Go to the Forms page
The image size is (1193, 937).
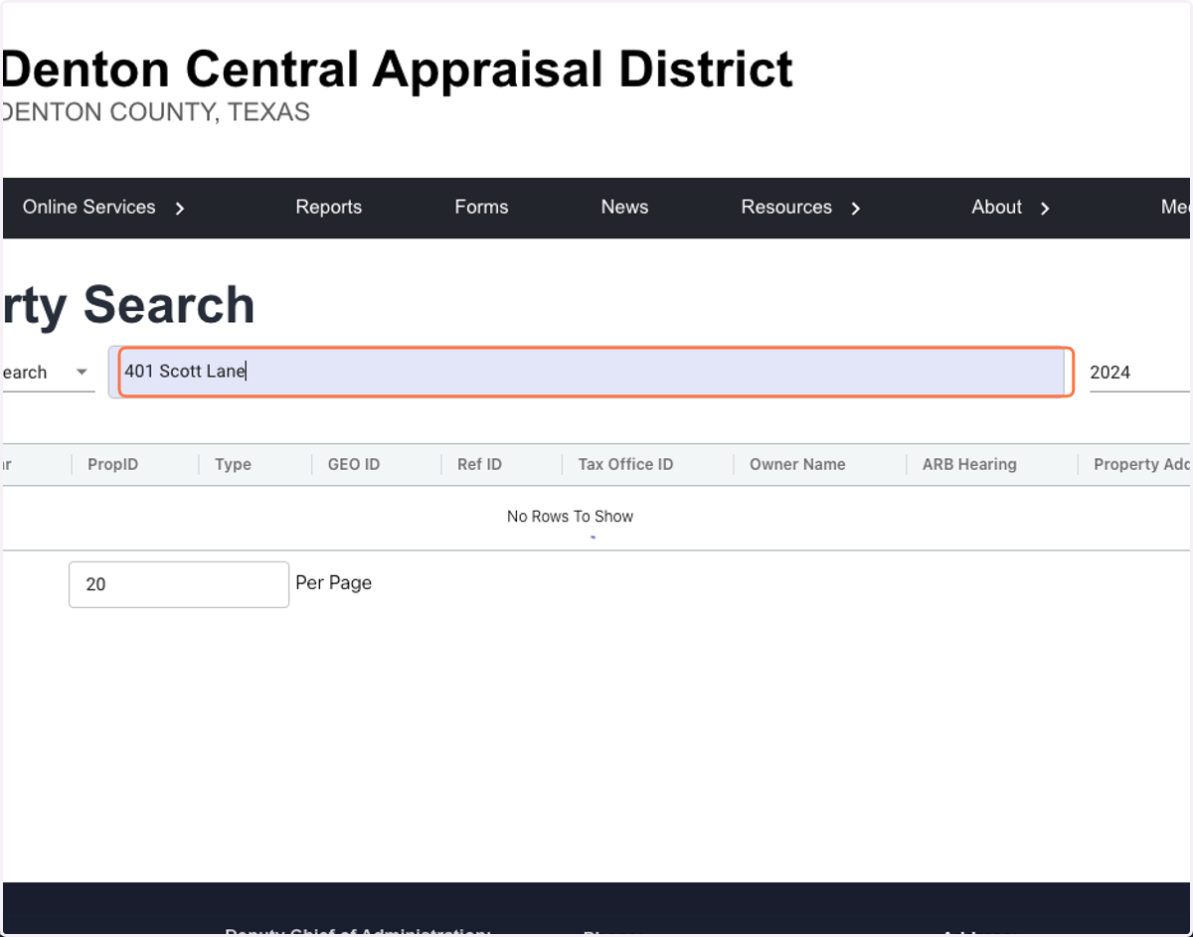click(x=481, y=207)
